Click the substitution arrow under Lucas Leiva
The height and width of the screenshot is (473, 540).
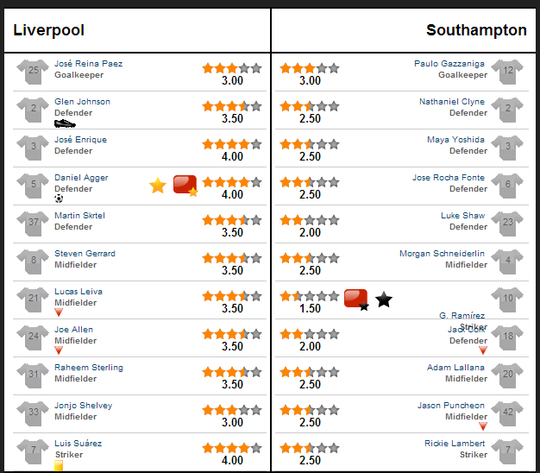coord(59,312)
